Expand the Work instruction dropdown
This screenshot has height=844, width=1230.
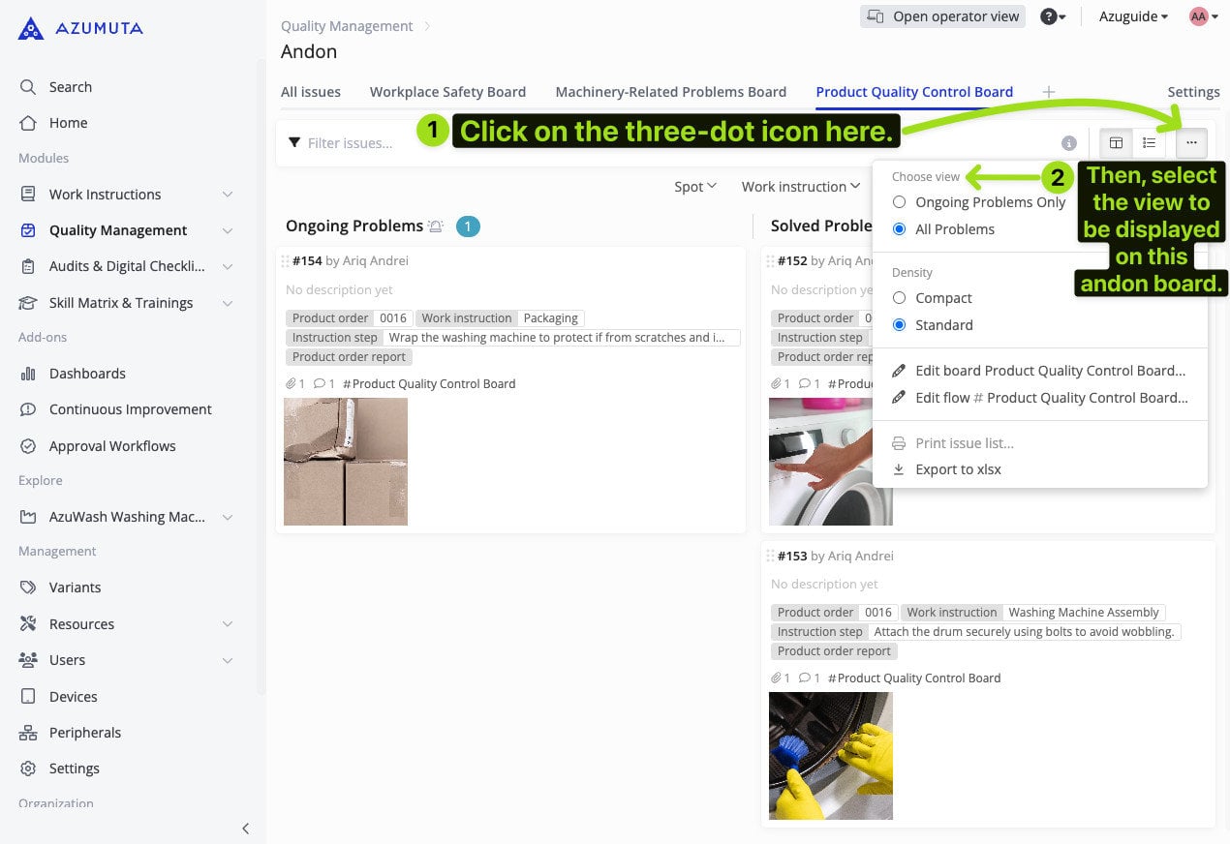(800, 187)
